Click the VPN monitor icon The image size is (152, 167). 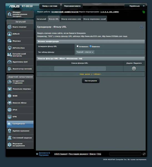tap(9, 117)
